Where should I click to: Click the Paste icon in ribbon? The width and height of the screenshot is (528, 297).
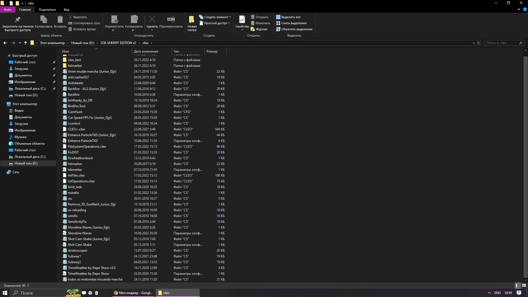point(60,19)
